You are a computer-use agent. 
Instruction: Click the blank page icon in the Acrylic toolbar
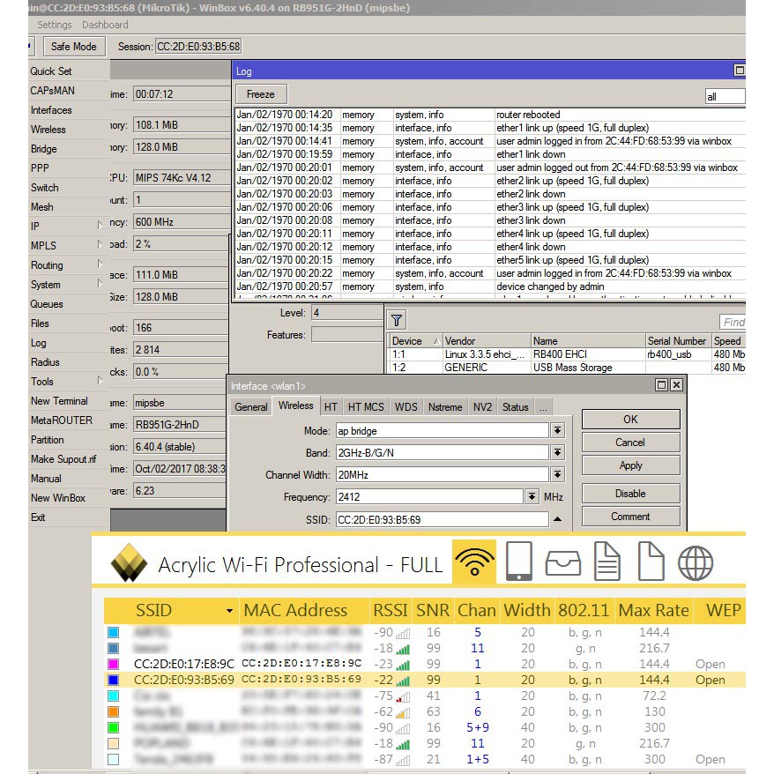(651, 562)
